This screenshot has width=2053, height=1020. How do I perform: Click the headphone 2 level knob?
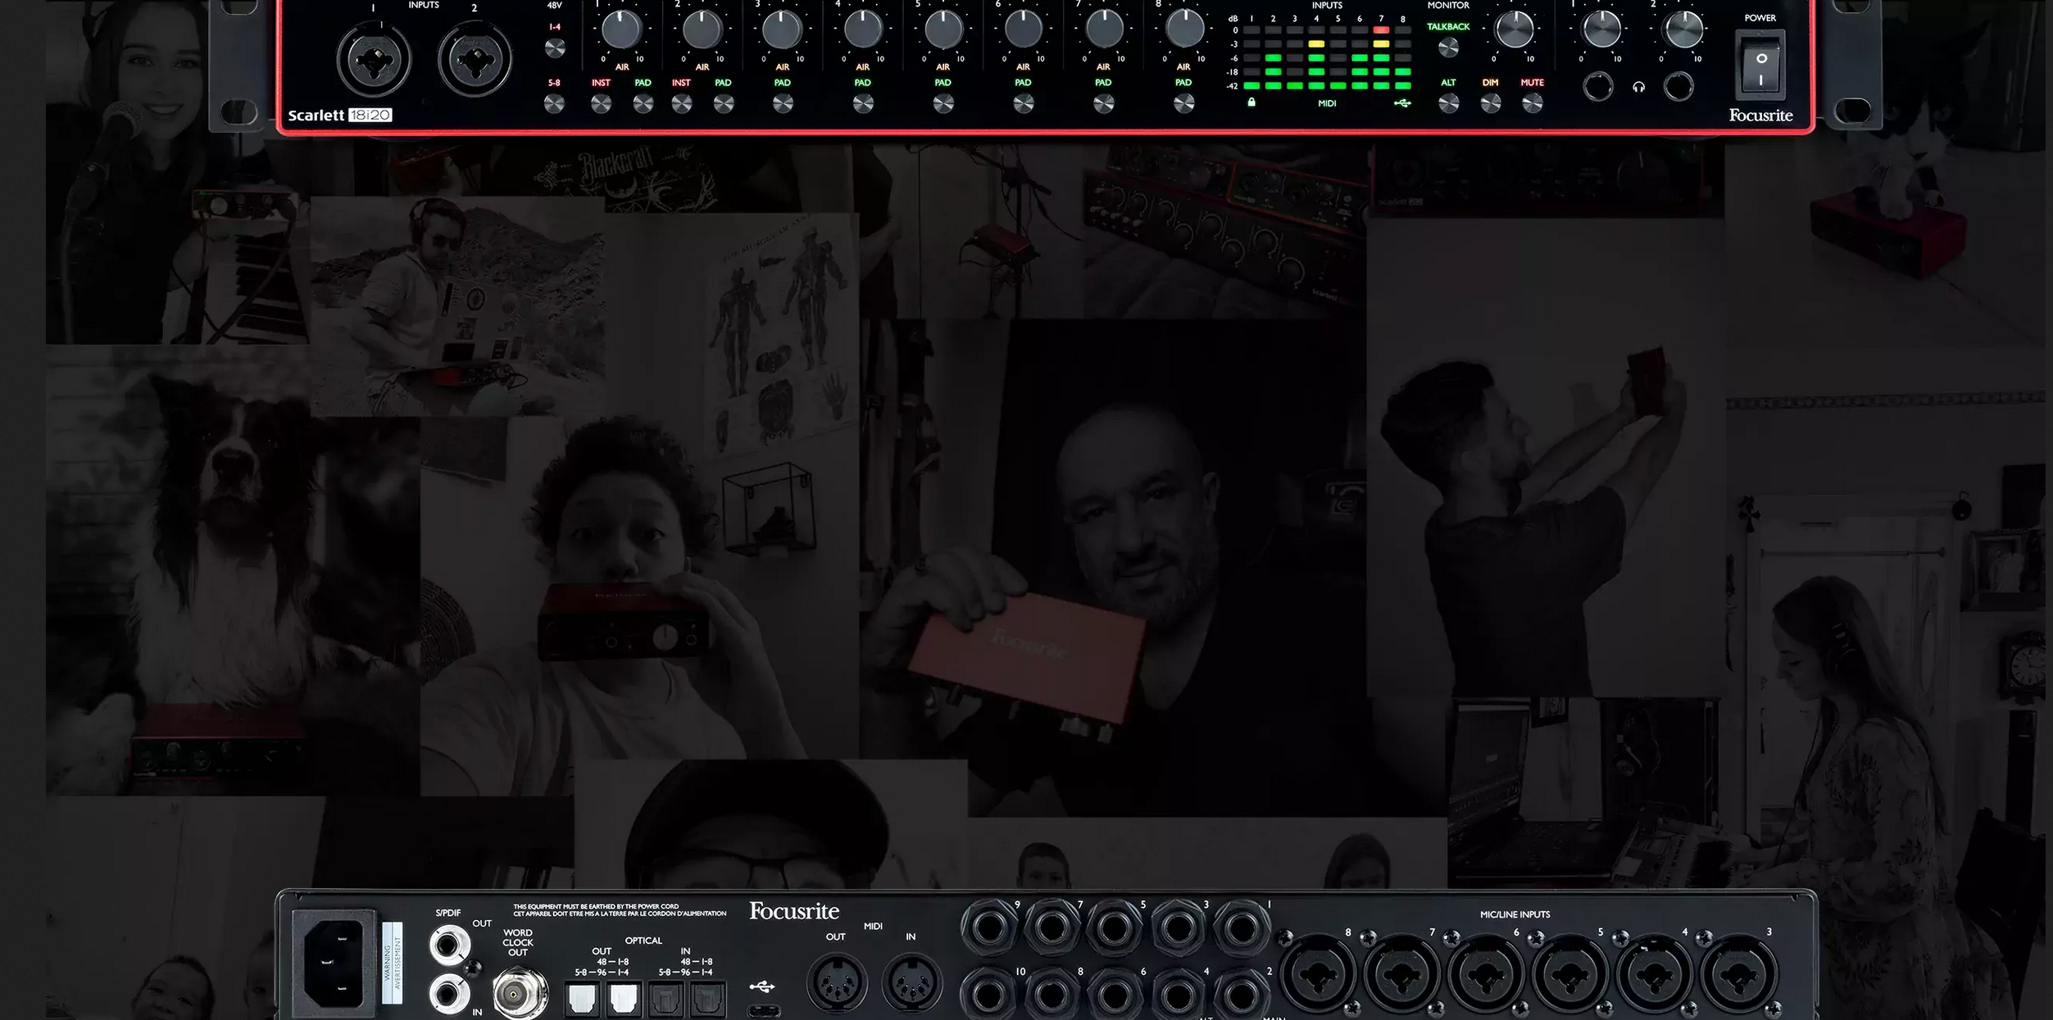[x=1683, y=29]
